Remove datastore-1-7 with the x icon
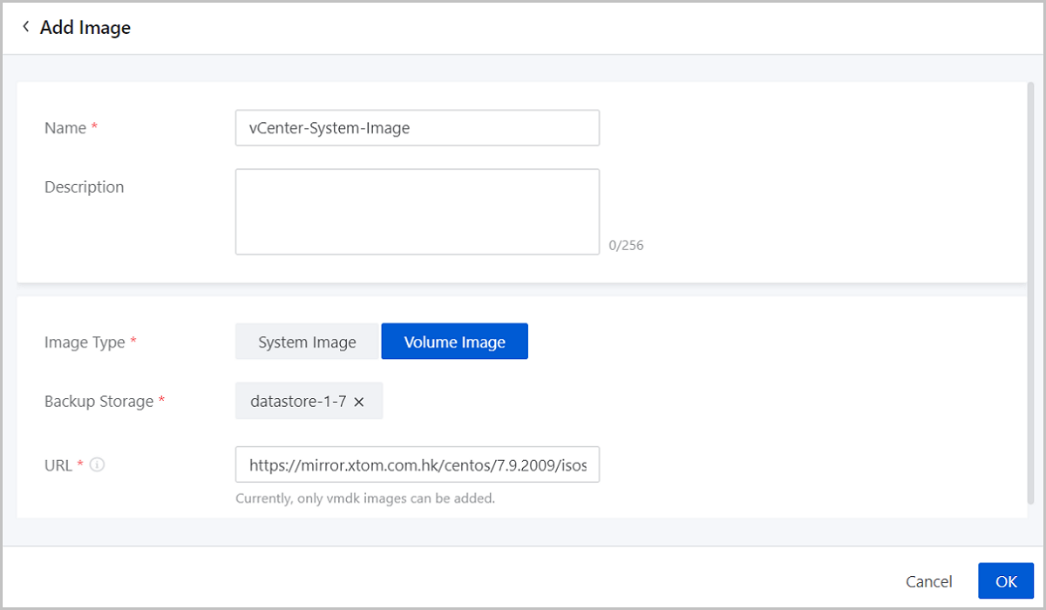The width and height of the screenshot is (1046, 610). point(358,402)
